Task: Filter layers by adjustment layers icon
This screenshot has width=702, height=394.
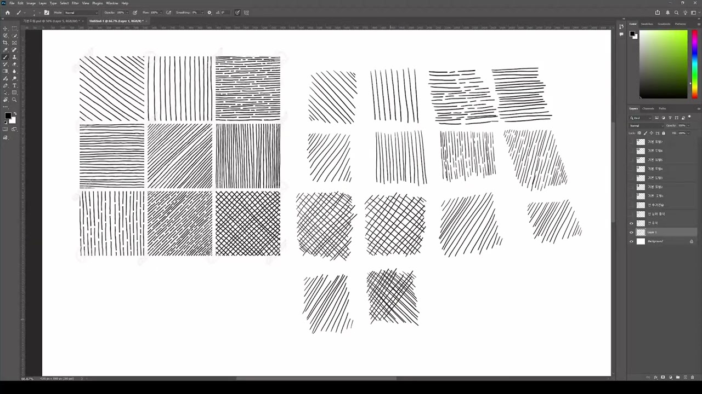Action: (x=664, y=118)
